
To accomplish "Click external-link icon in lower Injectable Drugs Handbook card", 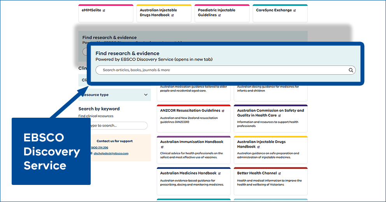I will pyautogui.click(x=258, y=147).
